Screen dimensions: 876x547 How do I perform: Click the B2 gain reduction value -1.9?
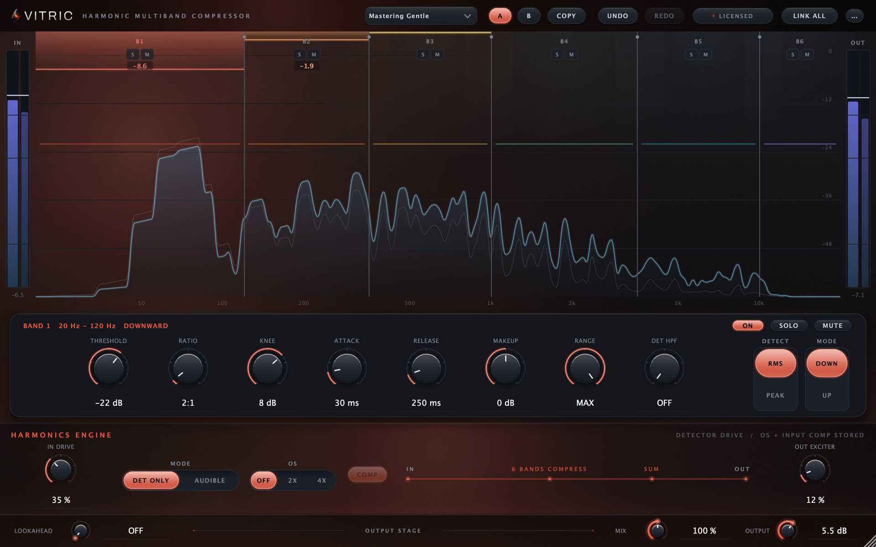(x=307, y=66)
